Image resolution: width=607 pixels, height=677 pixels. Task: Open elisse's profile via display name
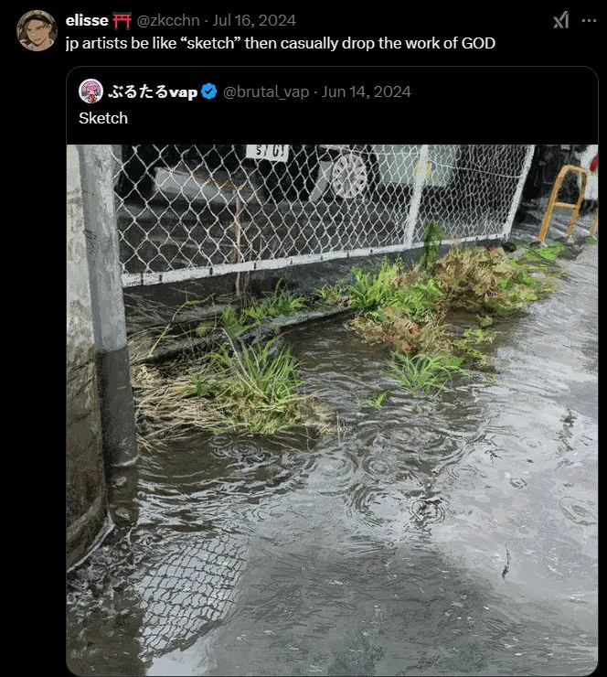click(x=88, y=20)
